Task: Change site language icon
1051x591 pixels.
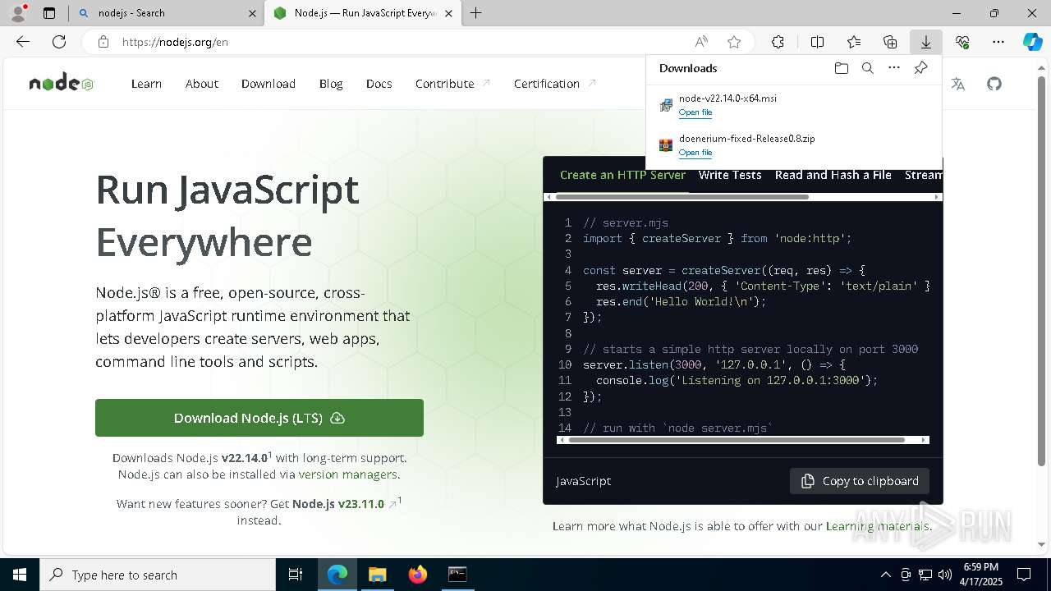Action: pos(957,84)
